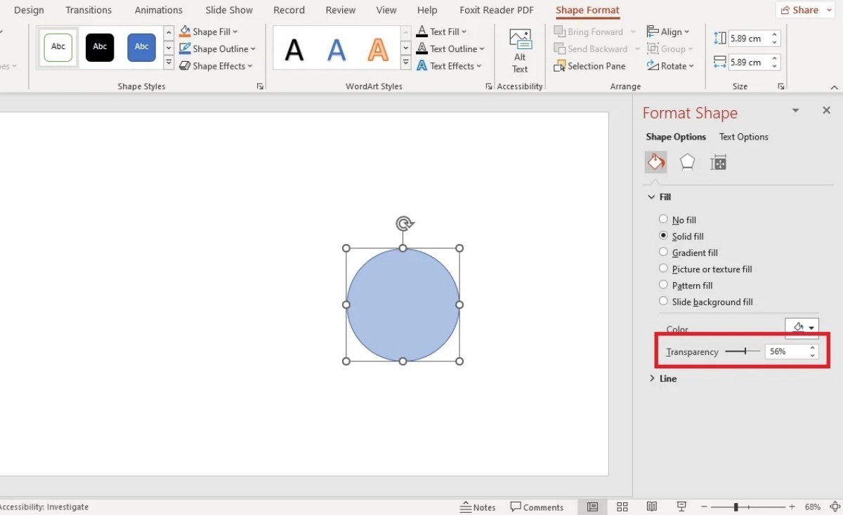Click the transparency percentage field showing 56%

click(787, 351)
